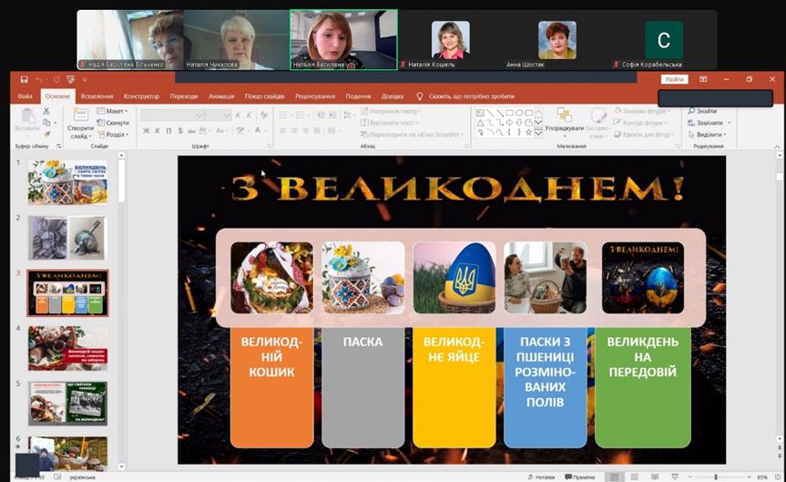Switch to the Анімація (Animations) tab
This screenshot has height=482, width=786.
(x=220, y=96)
